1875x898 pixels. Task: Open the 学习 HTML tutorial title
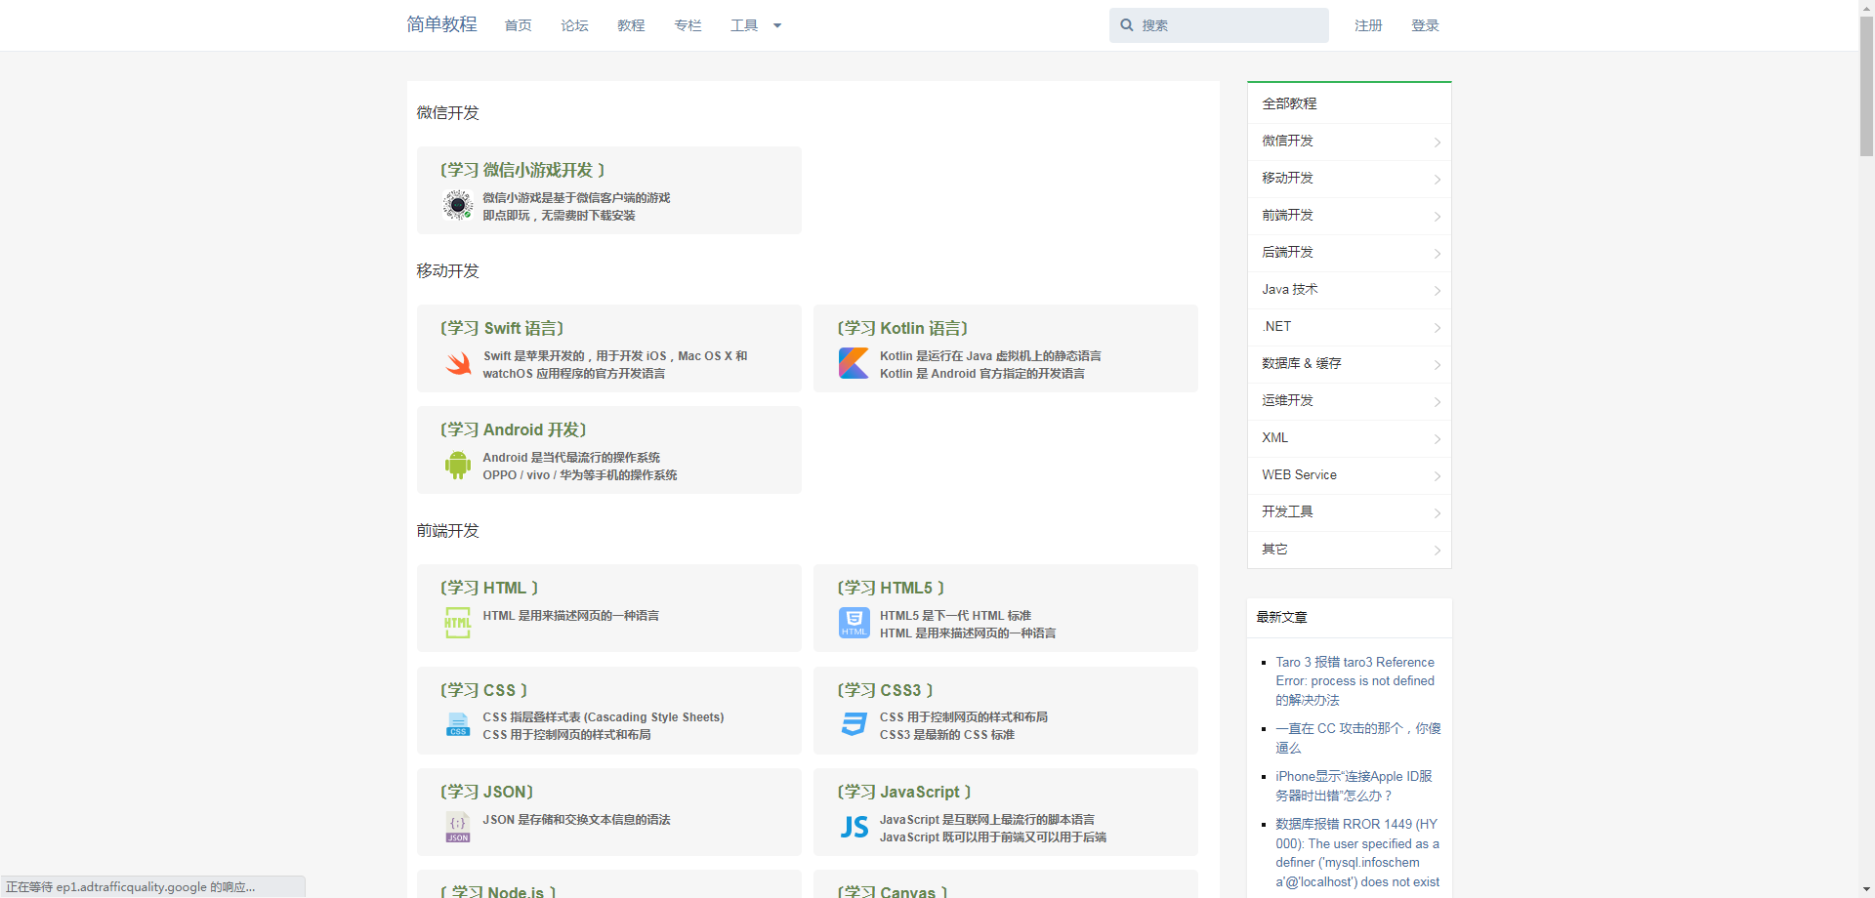[x=489, y=588]
